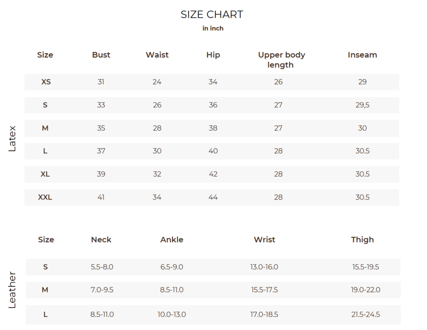
Task: Select the XL size row label
Action: pyautogui.click(x=45, y=174)
